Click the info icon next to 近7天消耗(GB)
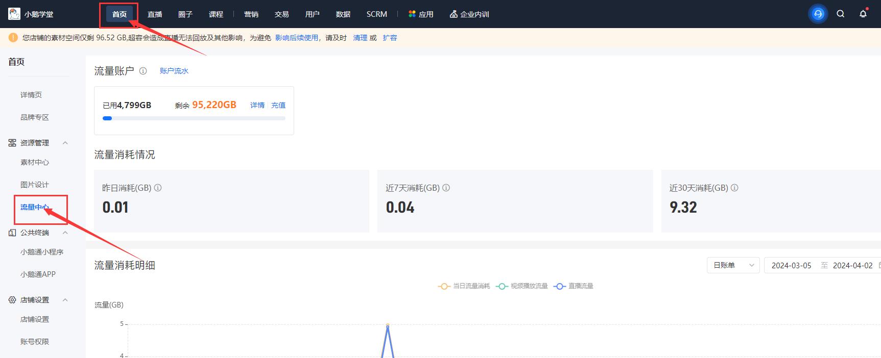Image resolution: width=881 pixels, height=358 pixels. click(446, 188)
